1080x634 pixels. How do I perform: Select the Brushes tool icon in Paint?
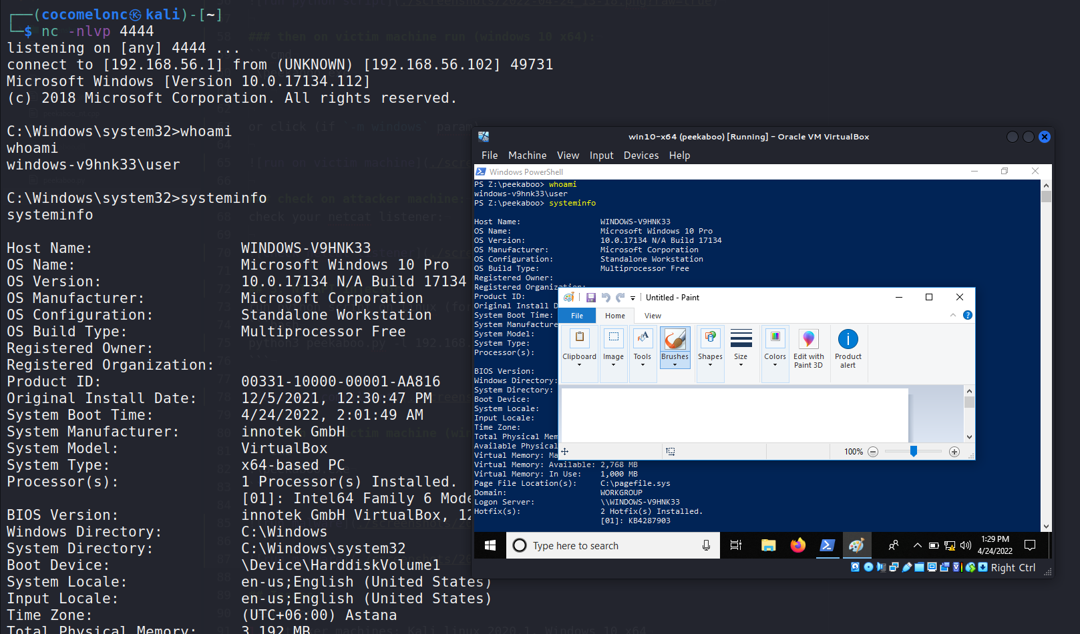tap(675, 339)
